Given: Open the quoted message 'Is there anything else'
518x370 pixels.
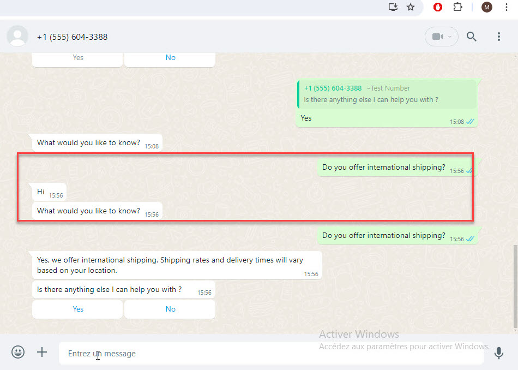Looking at the screenshot, I should click(x=387, y=94).
